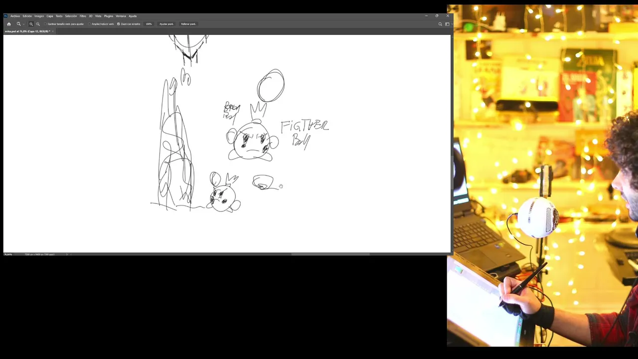Expand the status bar info arrow

click(67, 254)
